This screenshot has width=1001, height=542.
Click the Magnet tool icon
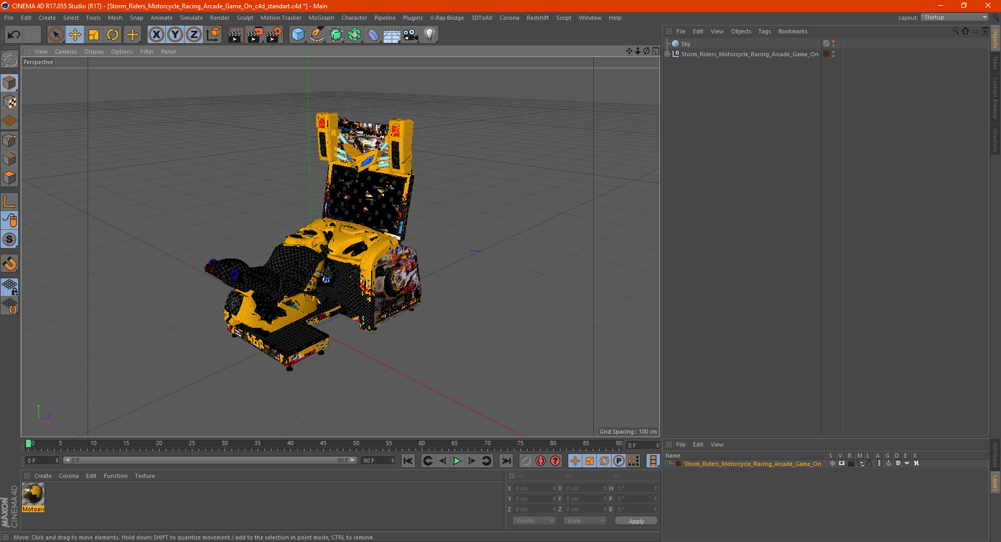[x=9, y=264]
